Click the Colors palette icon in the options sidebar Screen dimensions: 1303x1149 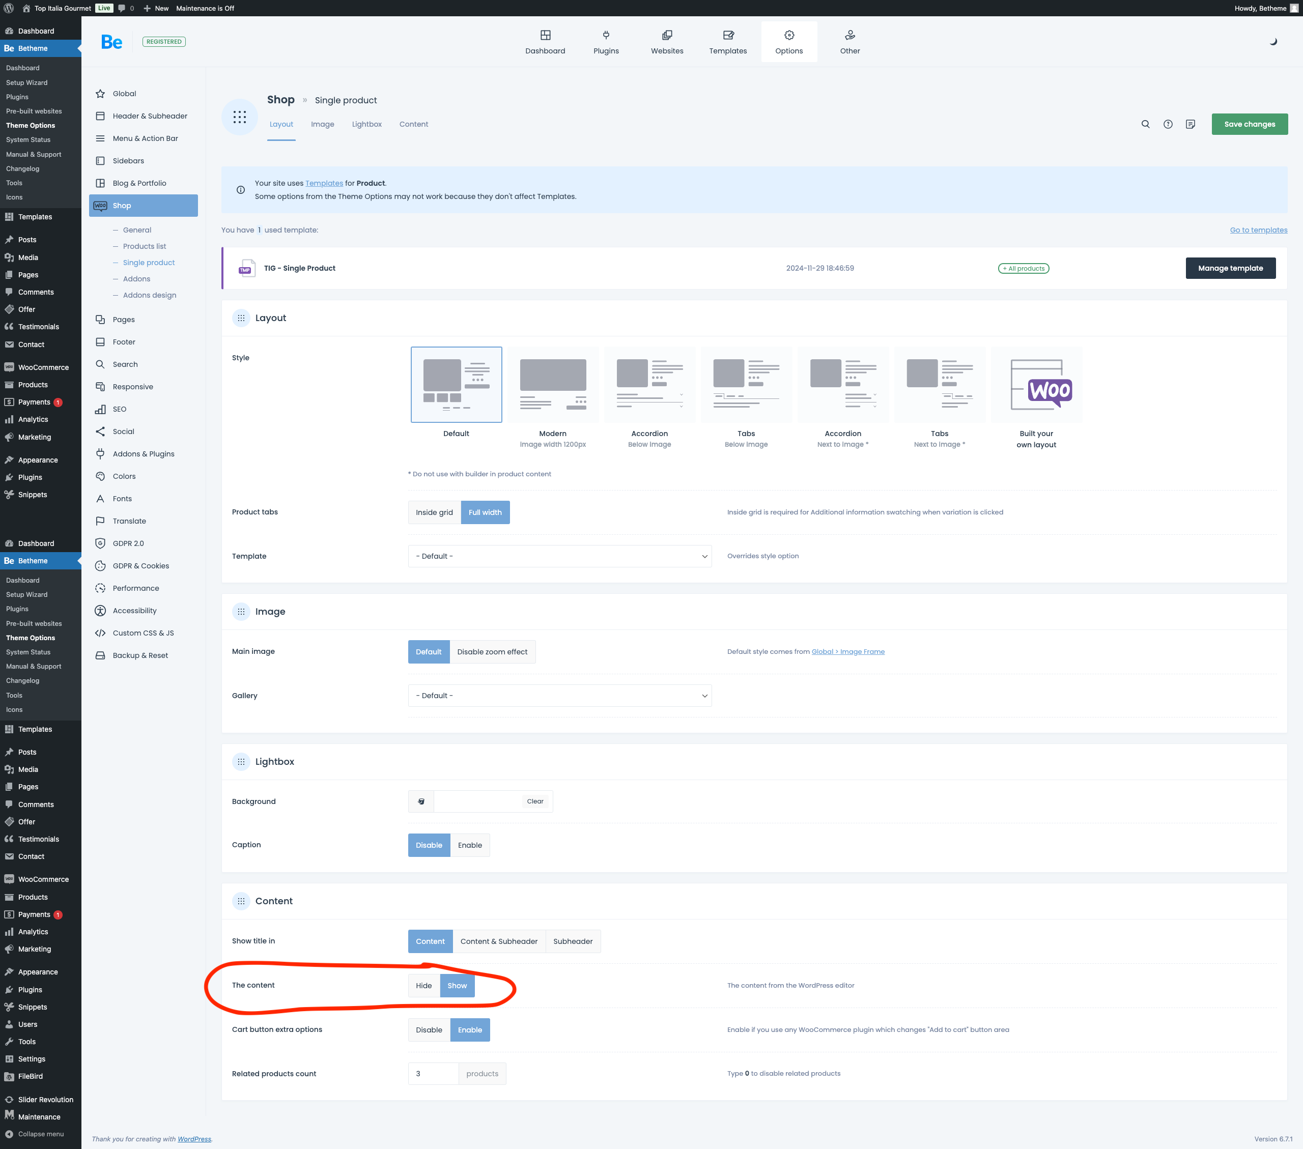(x=100, y=476)
